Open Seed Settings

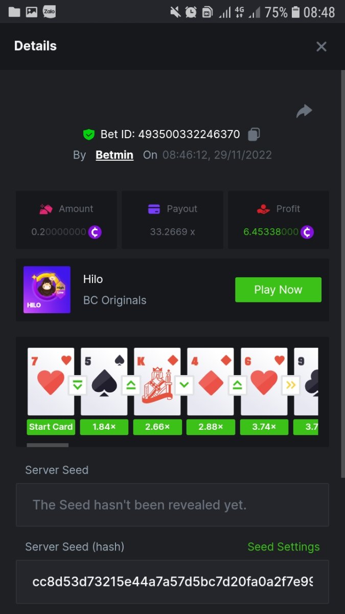(284, 547)
